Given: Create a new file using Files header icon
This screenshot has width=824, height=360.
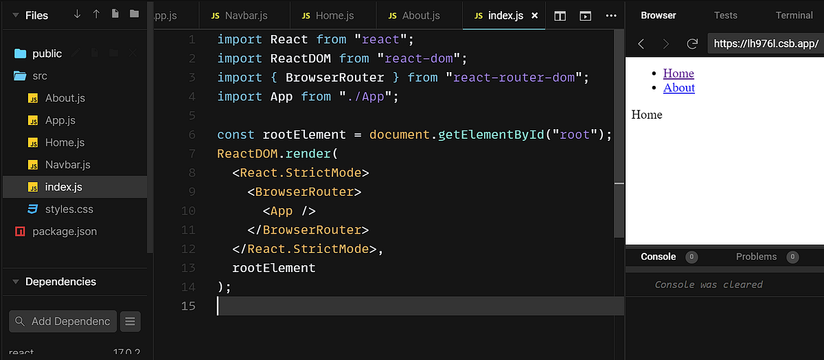Looking at the screenshot, I should pos(115,14).
